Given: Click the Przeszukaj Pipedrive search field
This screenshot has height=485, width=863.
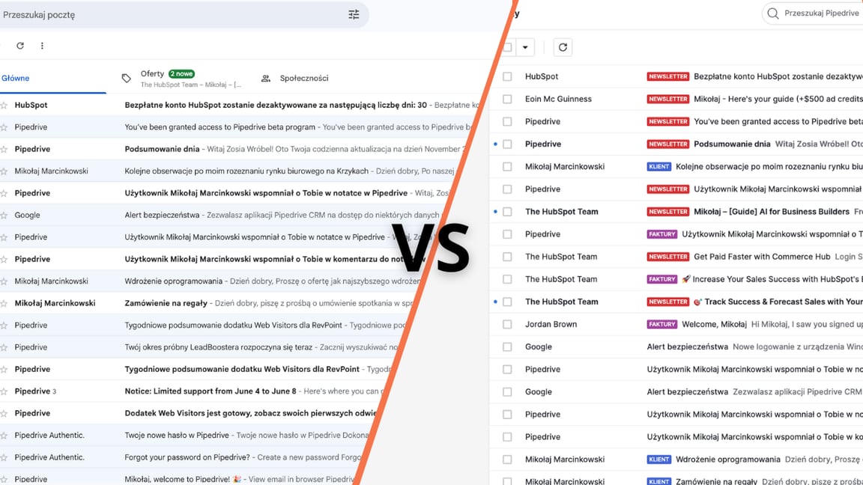Looking at the screenshot, I should [821, 13].
